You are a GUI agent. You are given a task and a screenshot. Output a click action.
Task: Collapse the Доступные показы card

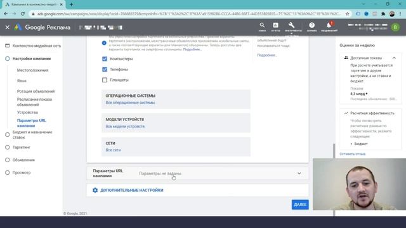pyautogui.click(x=394, y=58)
